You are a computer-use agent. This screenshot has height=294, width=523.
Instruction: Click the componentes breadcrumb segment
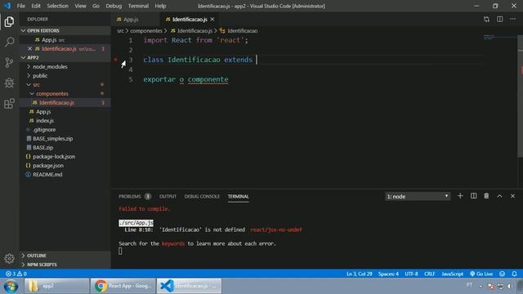(x=146, y=31)
